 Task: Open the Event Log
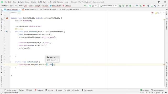point(144,90)
